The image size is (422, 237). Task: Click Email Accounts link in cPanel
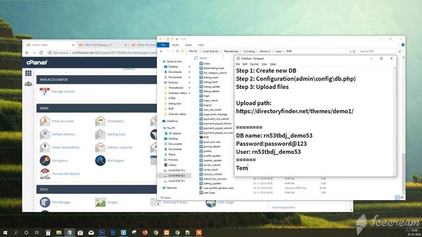coord(63,121)
